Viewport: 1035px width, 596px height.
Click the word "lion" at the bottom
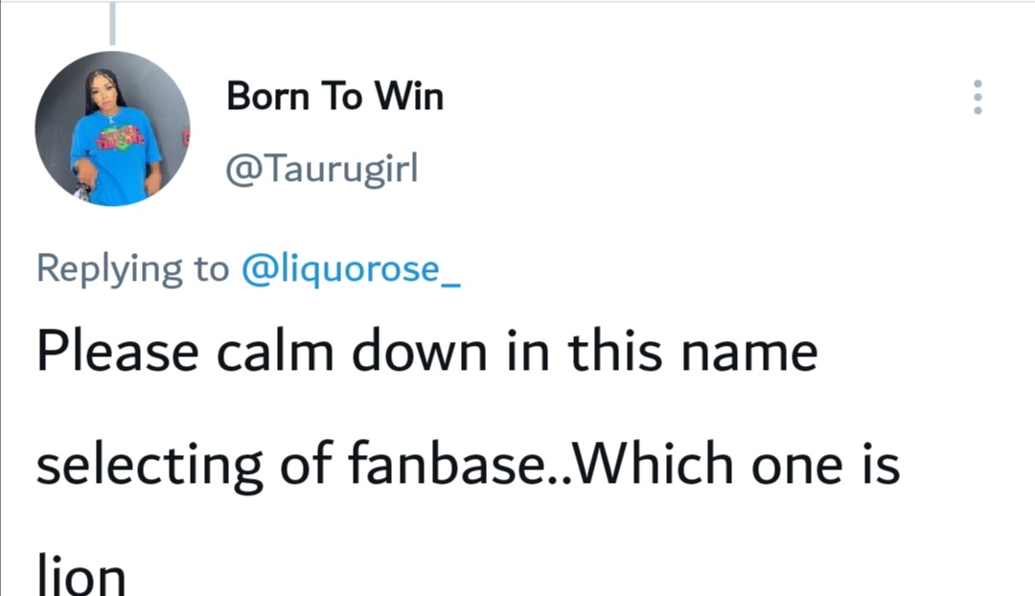click(x=80, y=578)
